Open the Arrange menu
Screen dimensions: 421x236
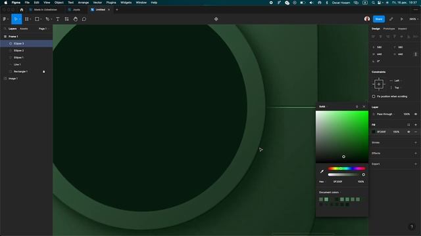(x=84, y=3)
